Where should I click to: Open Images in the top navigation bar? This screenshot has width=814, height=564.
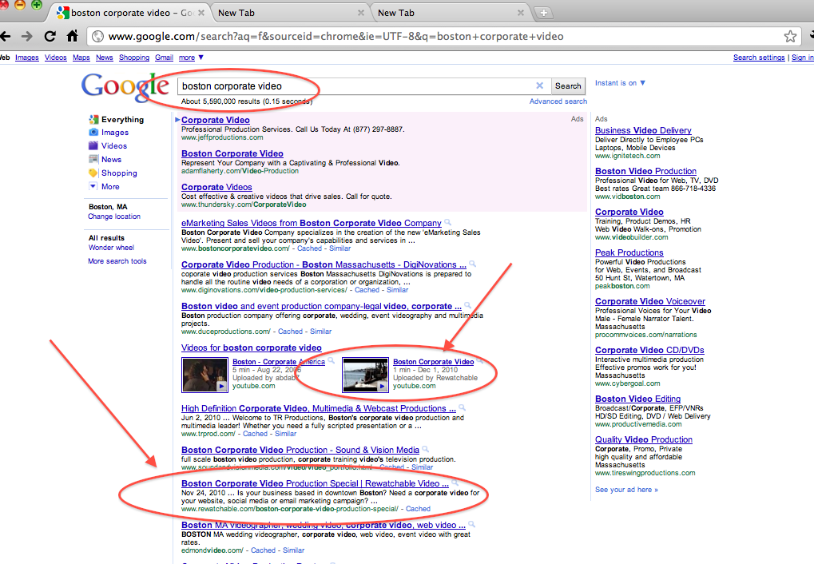click(27, 58)
